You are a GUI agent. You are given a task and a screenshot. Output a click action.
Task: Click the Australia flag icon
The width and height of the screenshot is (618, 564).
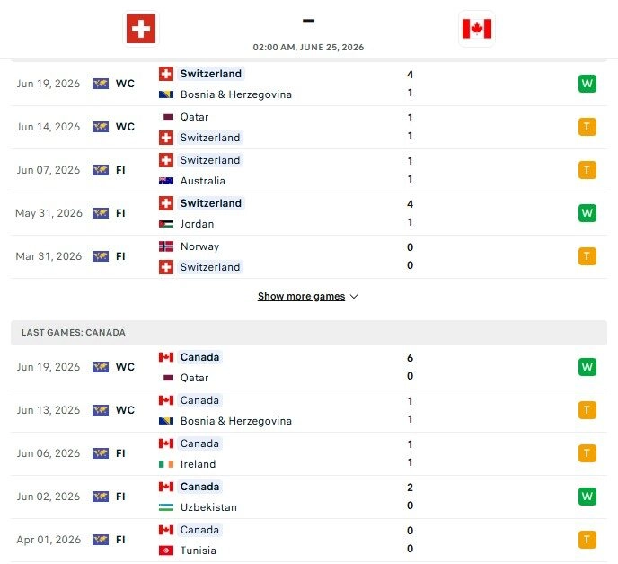(x=166, y=181)
